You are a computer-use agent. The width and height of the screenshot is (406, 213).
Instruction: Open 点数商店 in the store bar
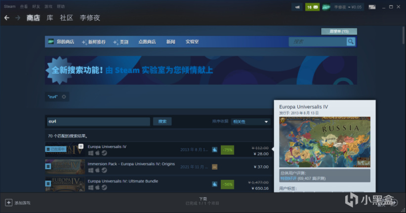[147, 41]
